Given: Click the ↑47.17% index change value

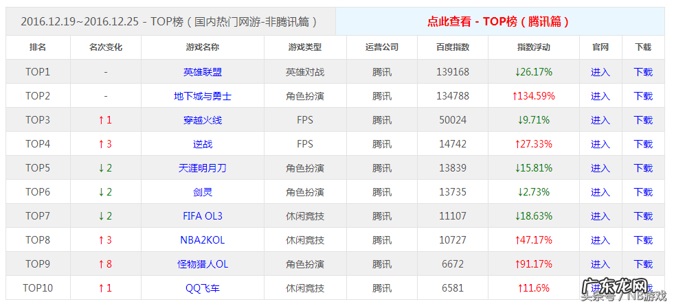Looking at the screenshot, I should (533, 240).
